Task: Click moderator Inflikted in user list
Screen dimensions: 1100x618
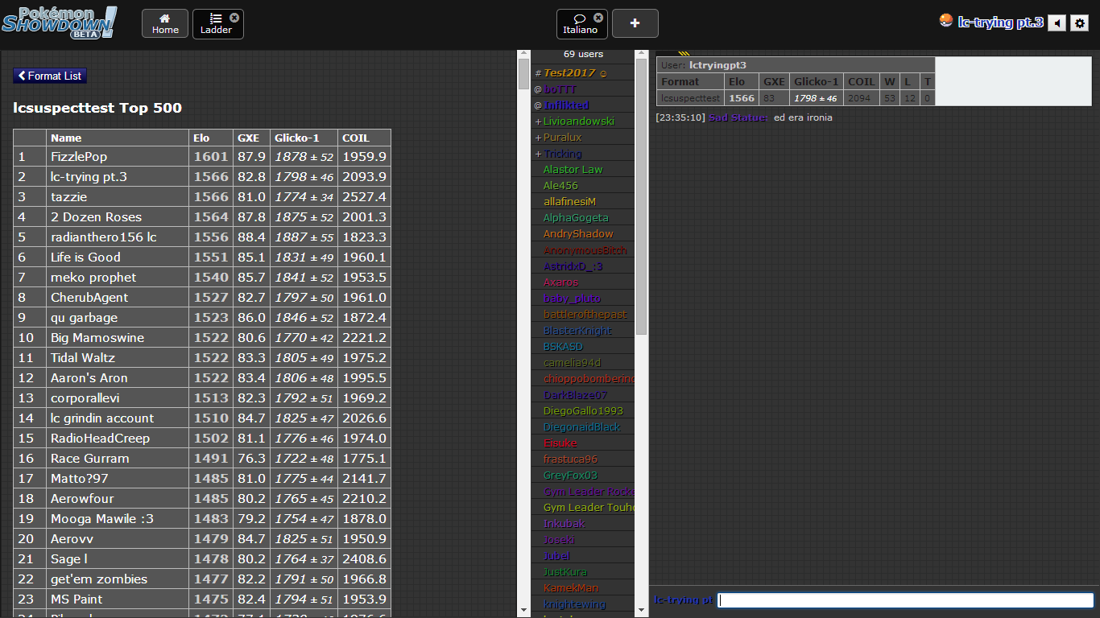Action: click(566, 105)
